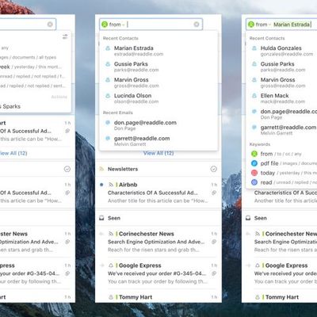Click the person icon beside Tommy Hart in the middle window

(x=111, y=297)
